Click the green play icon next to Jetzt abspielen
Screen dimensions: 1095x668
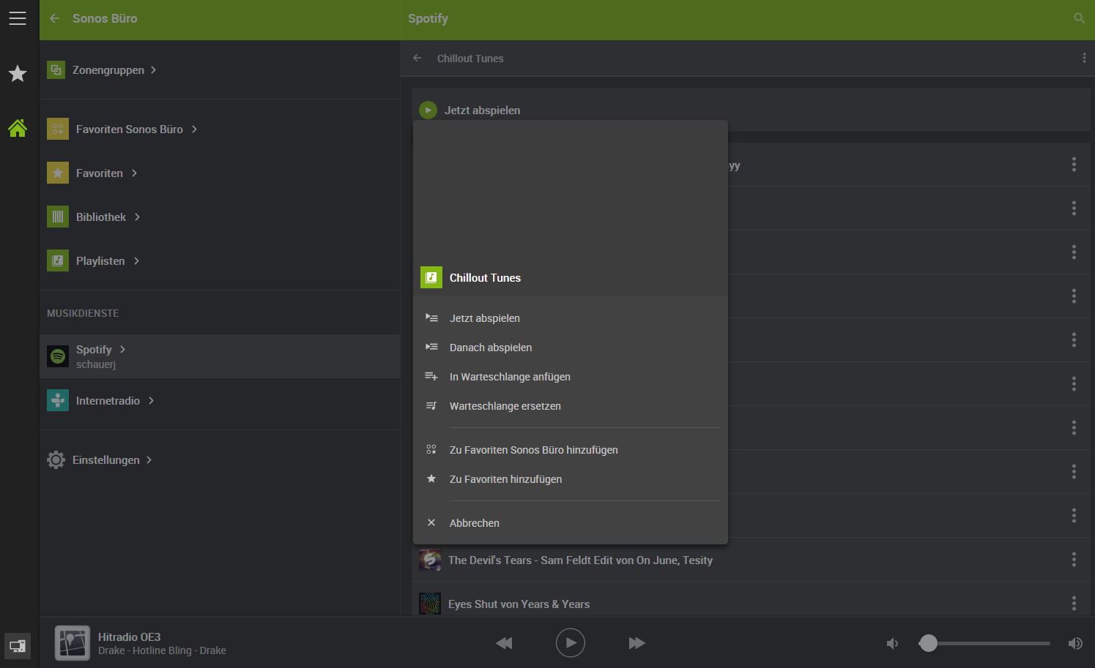(x=428, y=110)
